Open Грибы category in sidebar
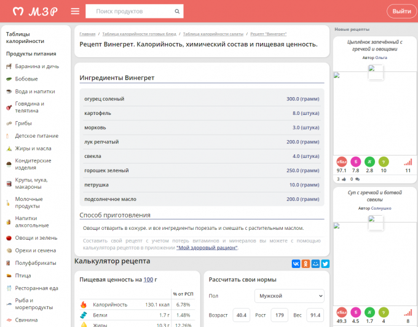 [23, 123]
